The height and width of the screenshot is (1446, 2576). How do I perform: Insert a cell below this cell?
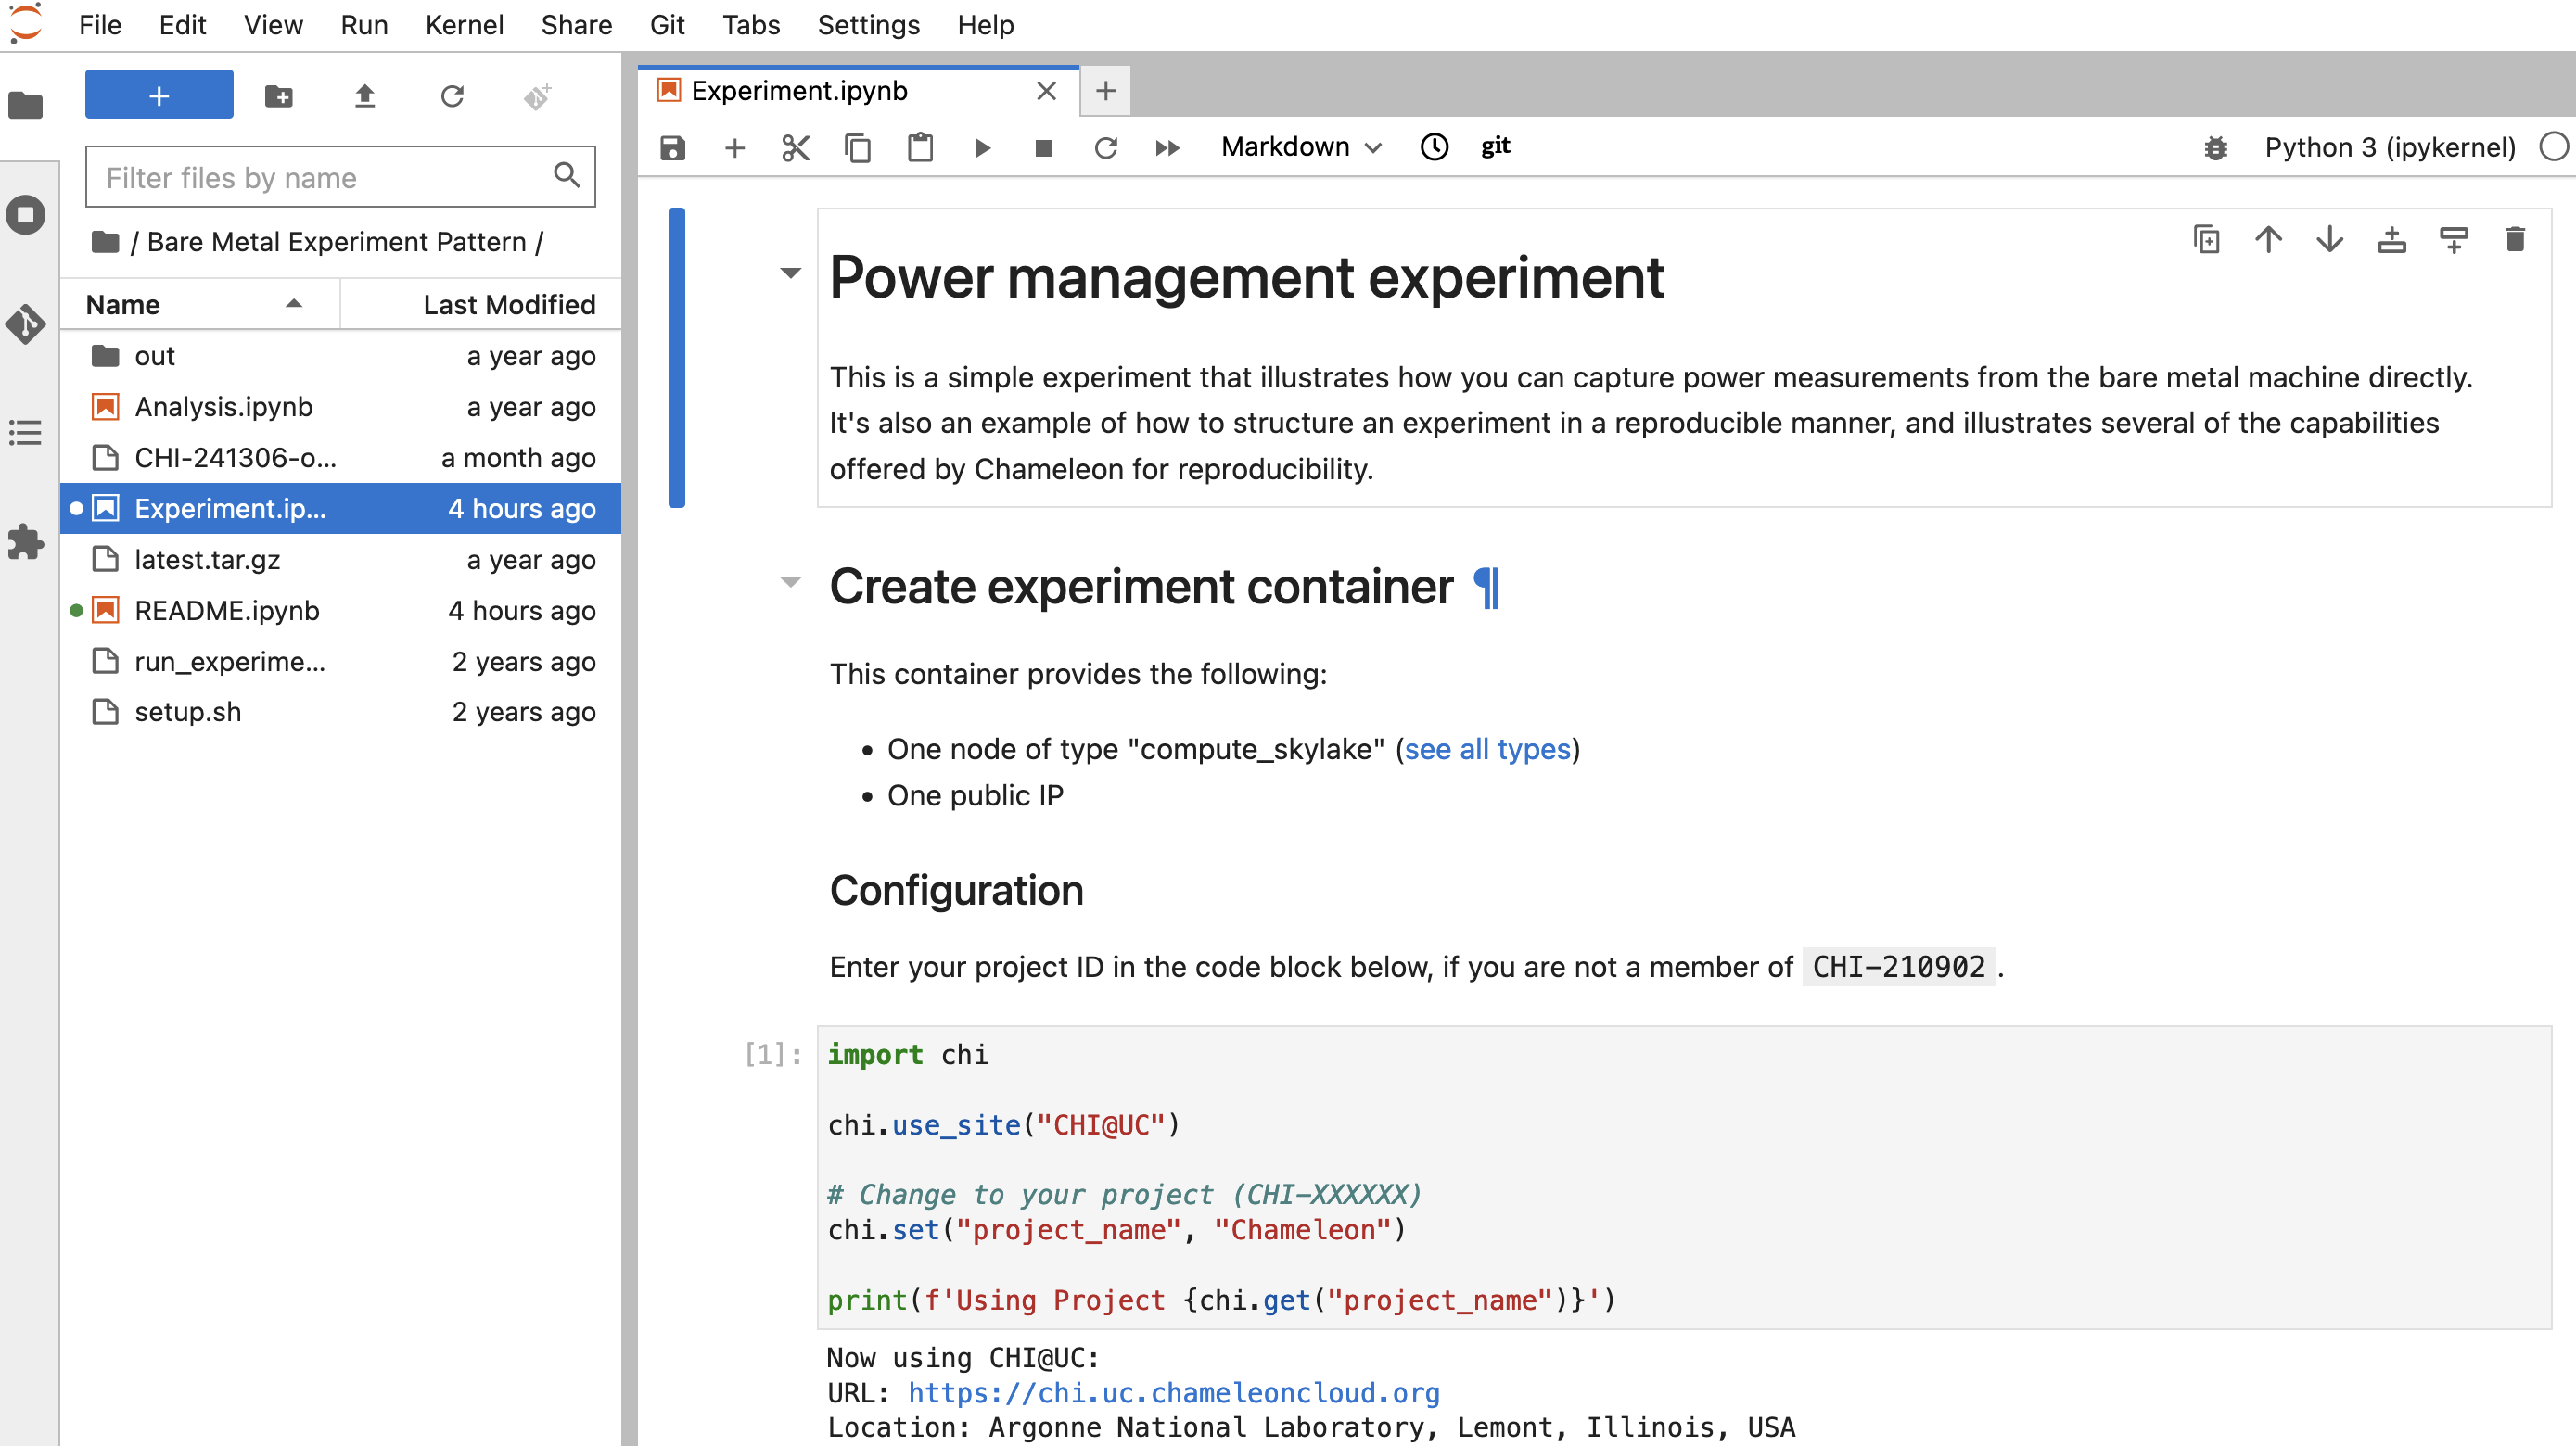click(2454, 239)
